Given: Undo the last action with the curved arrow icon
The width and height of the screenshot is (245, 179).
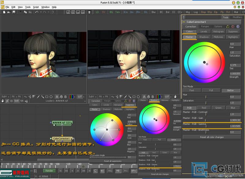Looking at the screenshot, I should pyautogui.click(x=37, y=12).
